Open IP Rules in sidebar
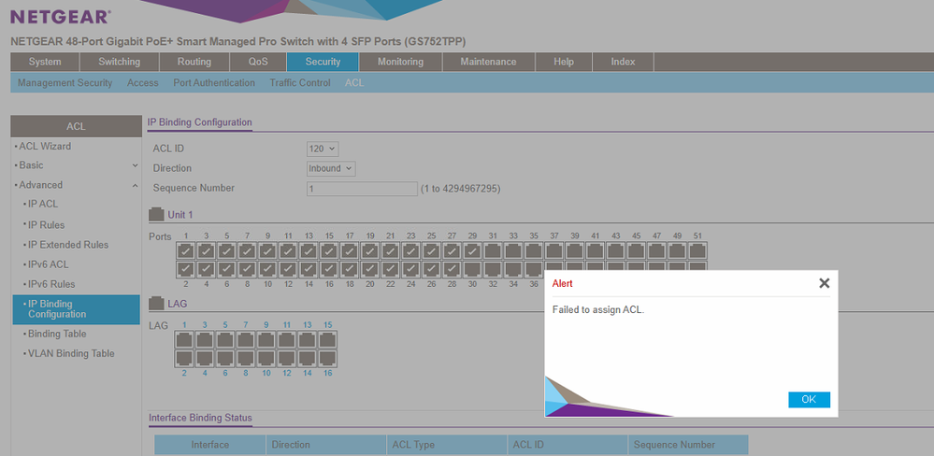 click(x=47, y=225)
